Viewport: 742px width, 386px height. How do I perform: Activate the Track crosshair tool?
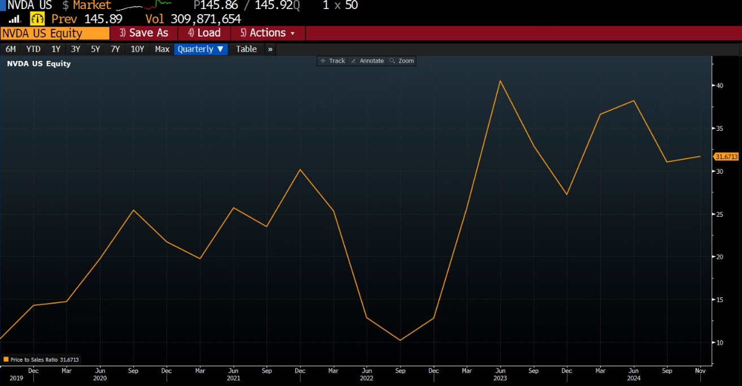(x=332, y=60)
